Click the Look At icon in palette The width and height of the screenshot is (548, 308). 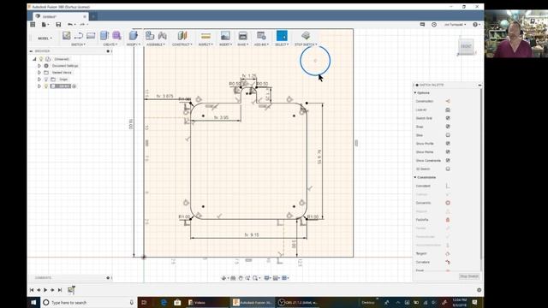448,110
